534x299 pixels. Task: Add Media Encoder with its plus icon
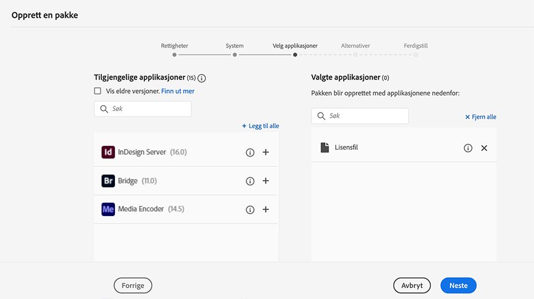[266, 209]
